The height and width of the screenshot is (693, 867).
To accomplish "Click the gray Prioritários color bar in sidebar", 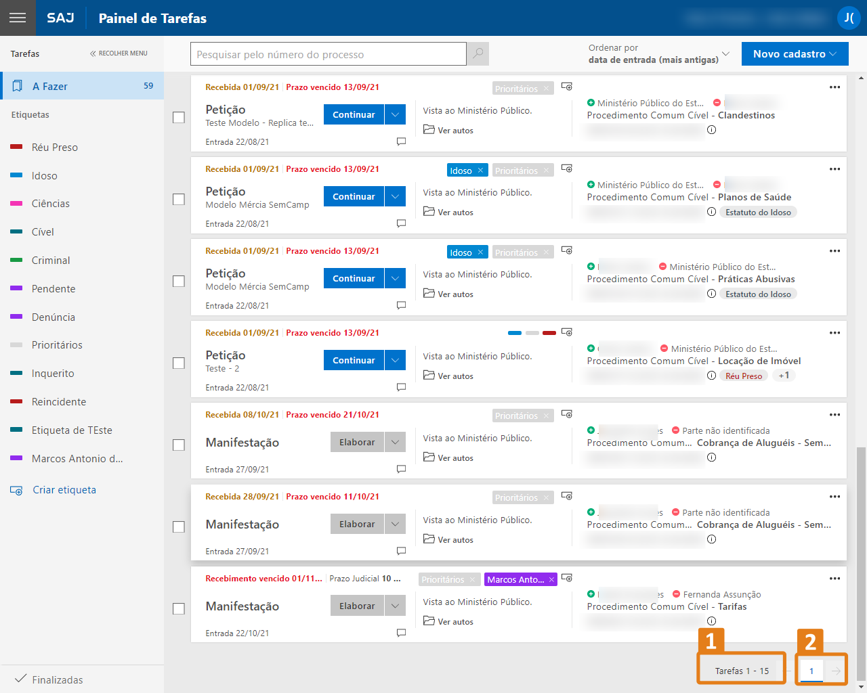I will [17, 345].
